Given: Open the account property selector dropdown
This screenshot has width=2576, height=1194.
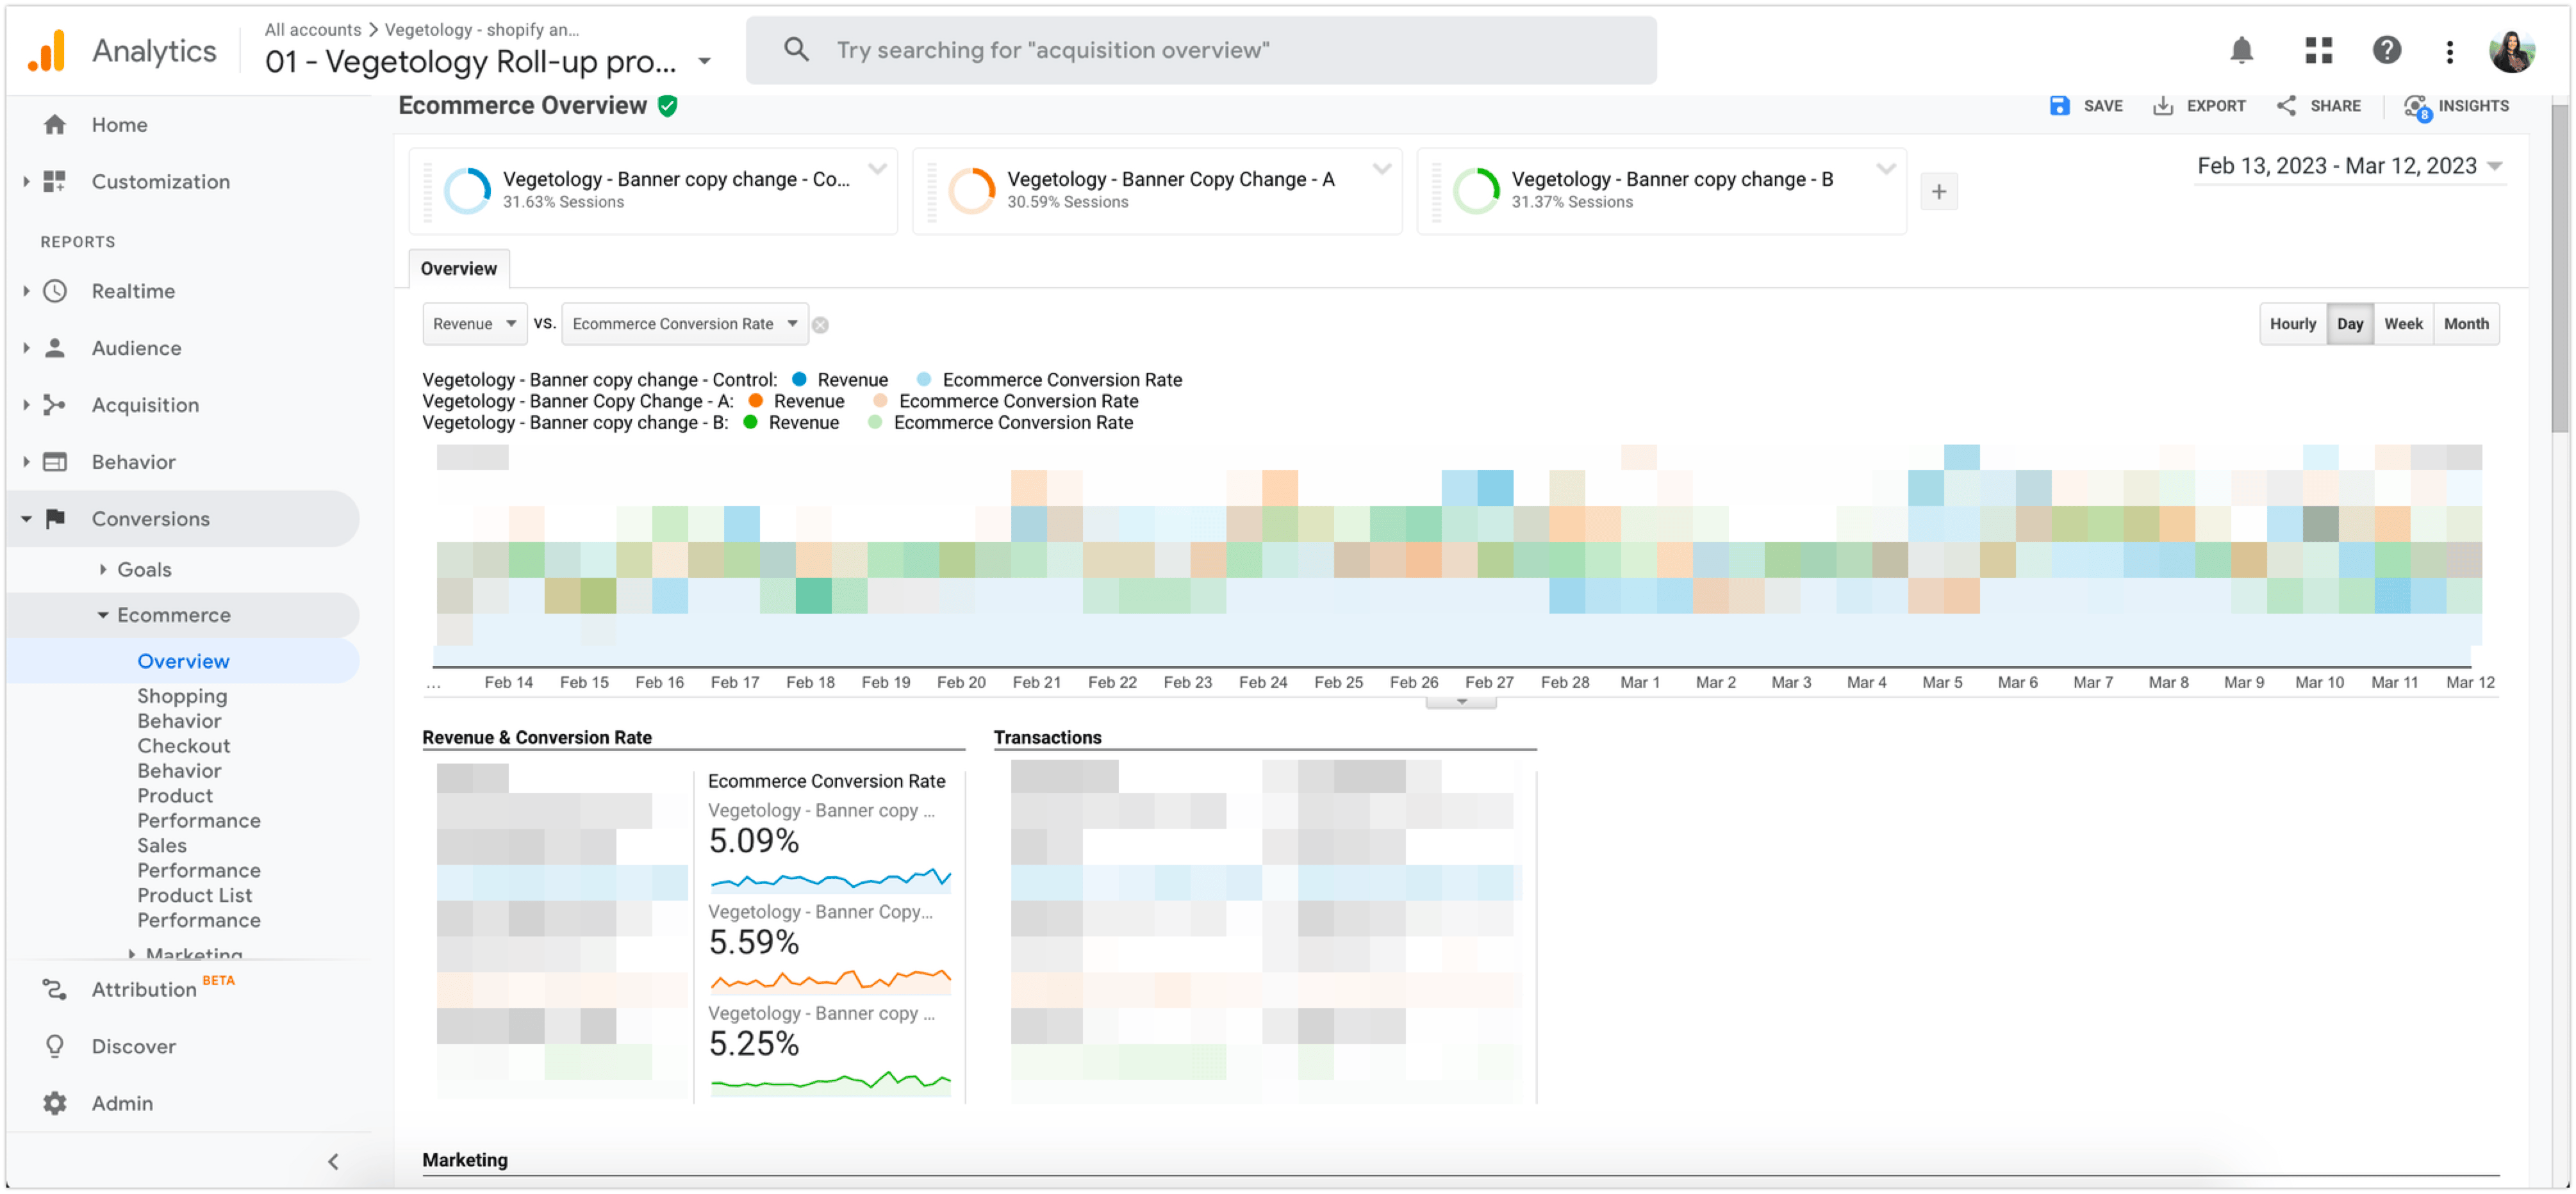Looking at the screenshot, I should click(704, 62).
